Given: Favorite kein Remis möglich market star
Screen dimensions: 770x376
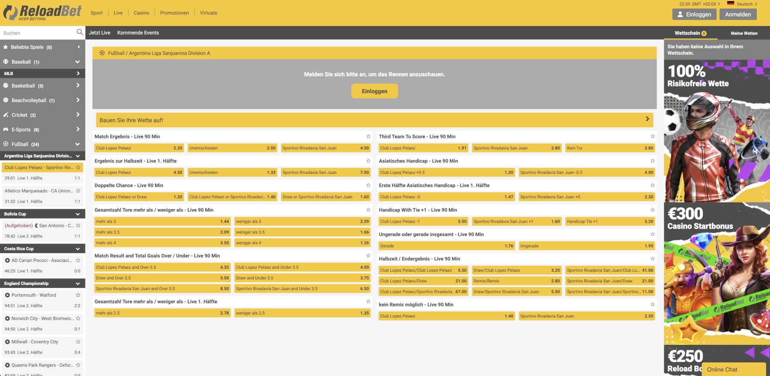Looking at the screenshot, I should point(652,305).
